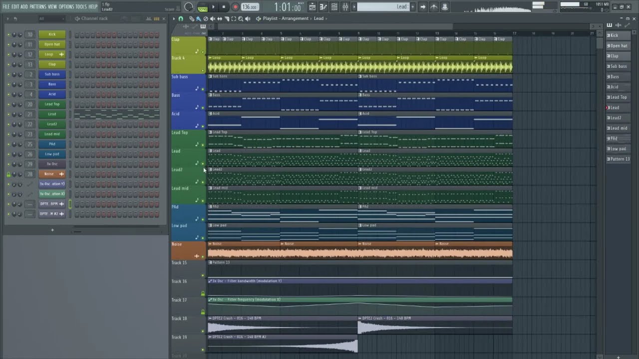Select the Playback speaker tool in playlist toolbar
This screenshot has height=359, width=639.
(248, 18)
